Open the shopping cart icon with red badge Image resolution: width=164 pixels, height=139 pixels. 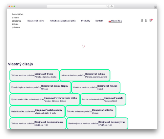pyautogui.click(x=151, y=20)
